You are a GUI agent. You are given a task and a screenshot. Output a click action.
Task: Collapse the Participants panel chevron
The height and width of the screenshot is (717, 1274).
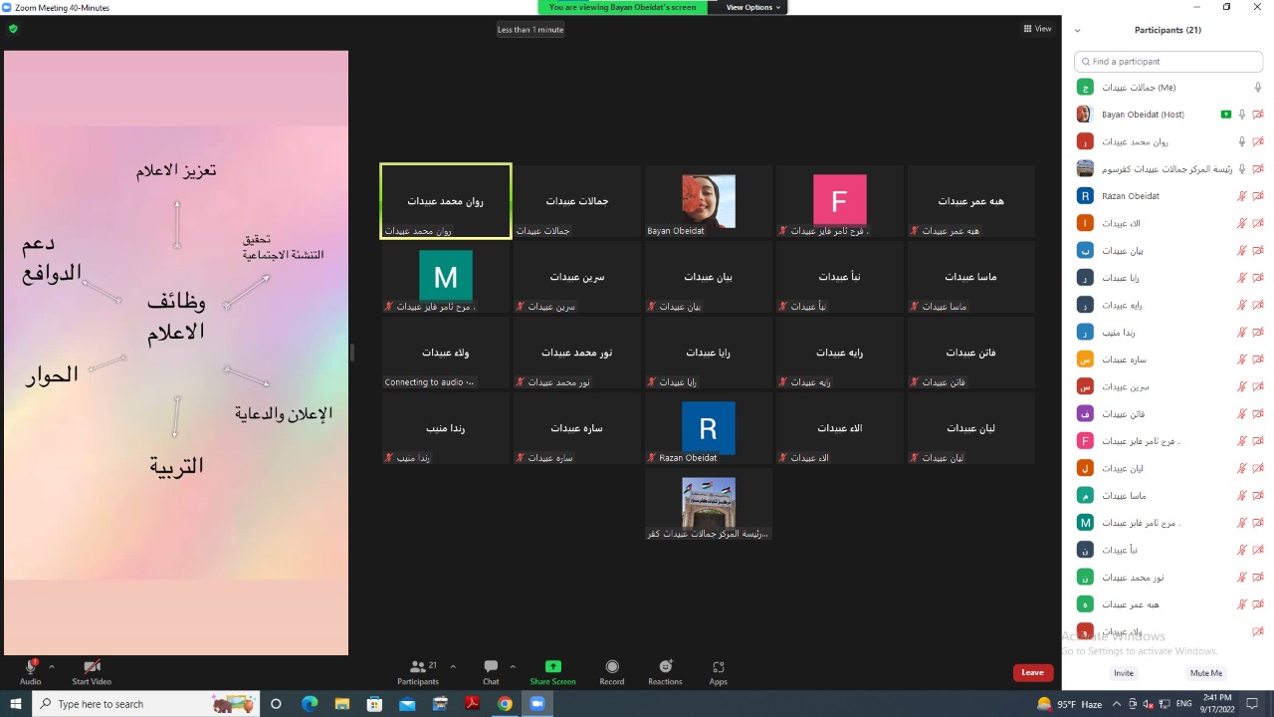coord(1077,31)
